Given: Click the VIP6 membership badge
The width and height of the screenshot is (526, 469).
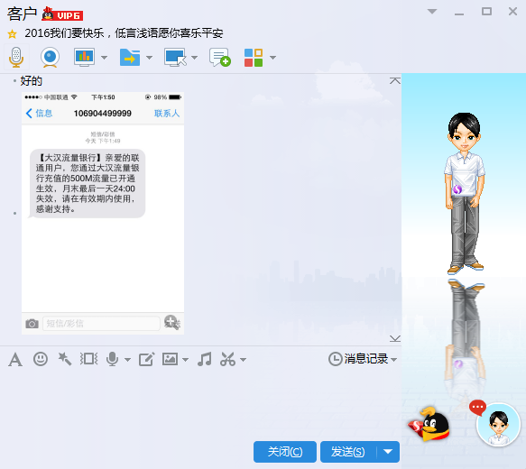Looking at the screenshot, I should [62, 14].
